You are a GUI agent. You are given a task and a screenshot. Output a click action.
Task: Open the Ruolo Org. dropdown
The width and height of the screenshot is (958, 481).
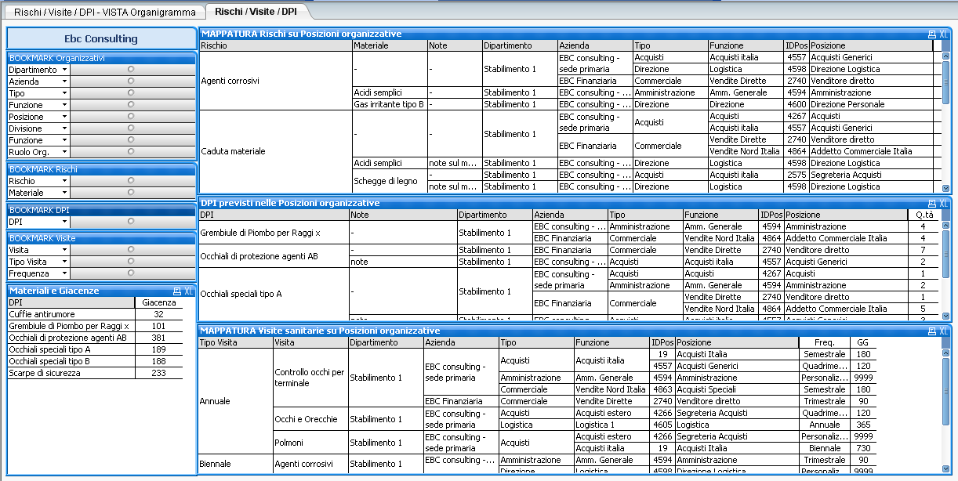coord(64,152)
